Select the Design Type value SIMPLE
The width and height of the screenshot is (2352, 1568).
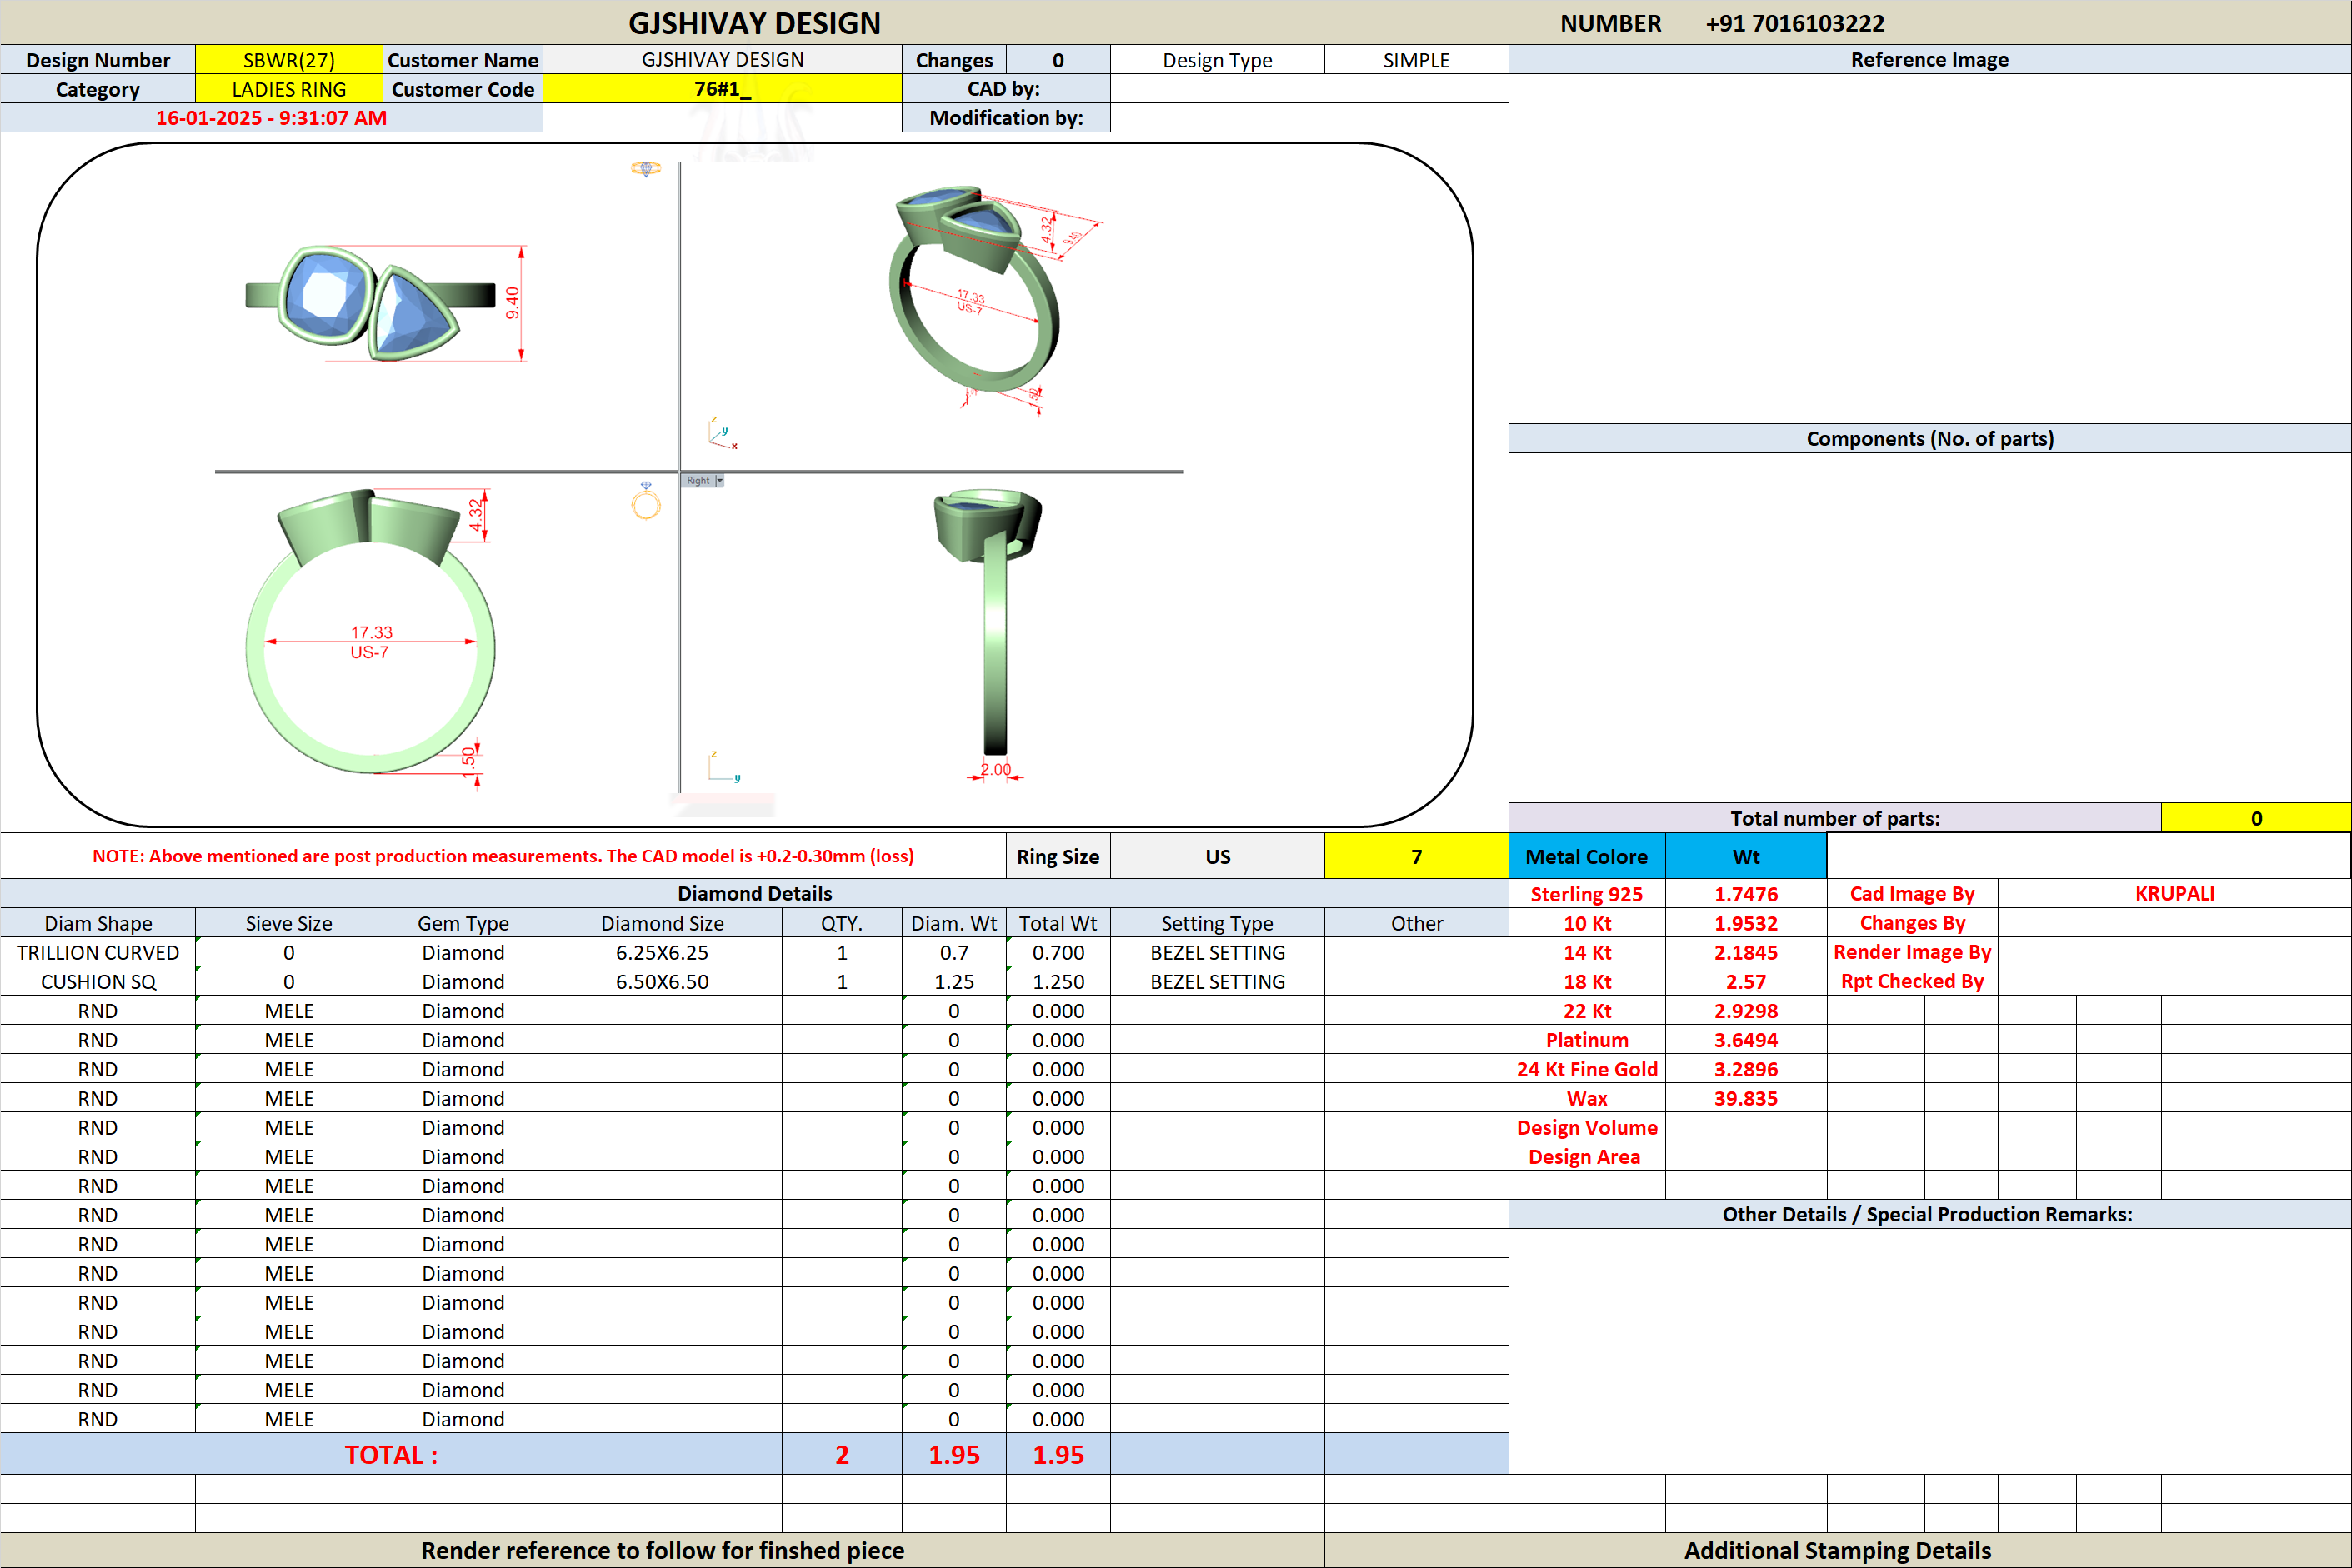pos(1415,60)
